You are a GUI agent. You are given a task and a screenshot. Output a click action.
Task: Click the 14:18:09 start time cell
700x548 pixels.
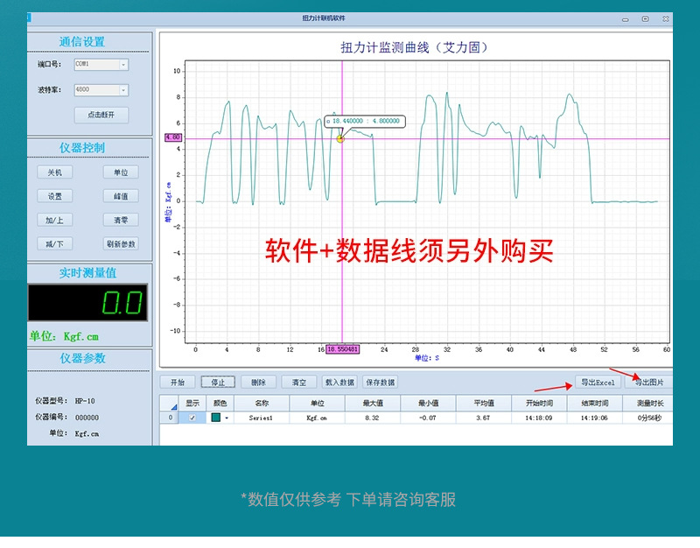click(x=539, y=418)
